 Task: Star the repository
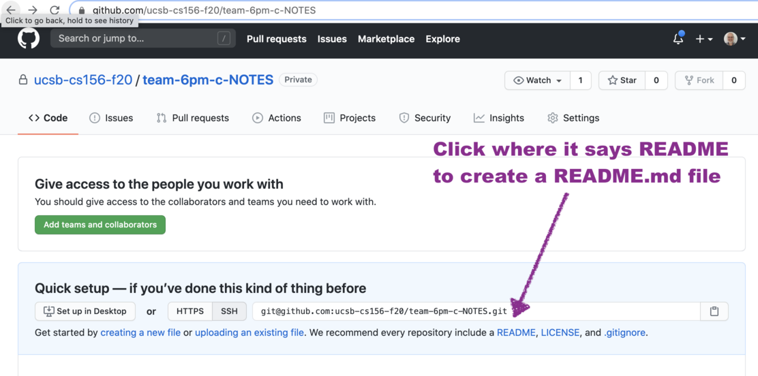622,80
